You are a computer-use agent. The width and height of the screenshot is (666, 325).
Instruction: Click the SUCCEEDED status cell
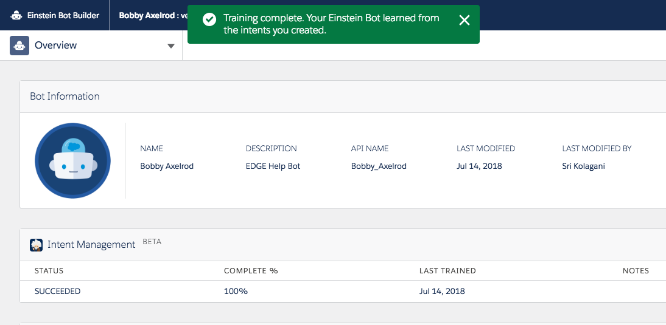[x=57, y=292]
